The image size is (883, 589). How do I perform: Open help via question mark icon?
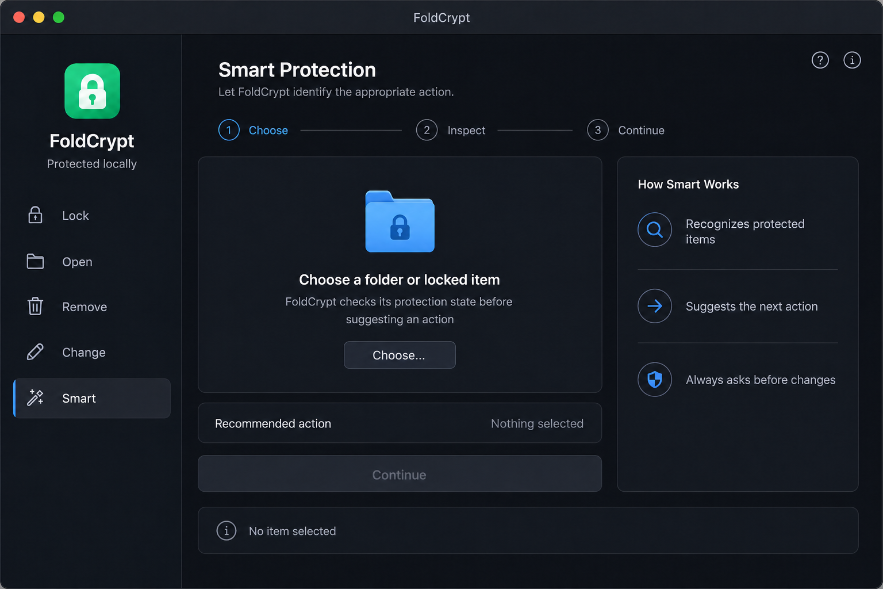pos(820,60)
